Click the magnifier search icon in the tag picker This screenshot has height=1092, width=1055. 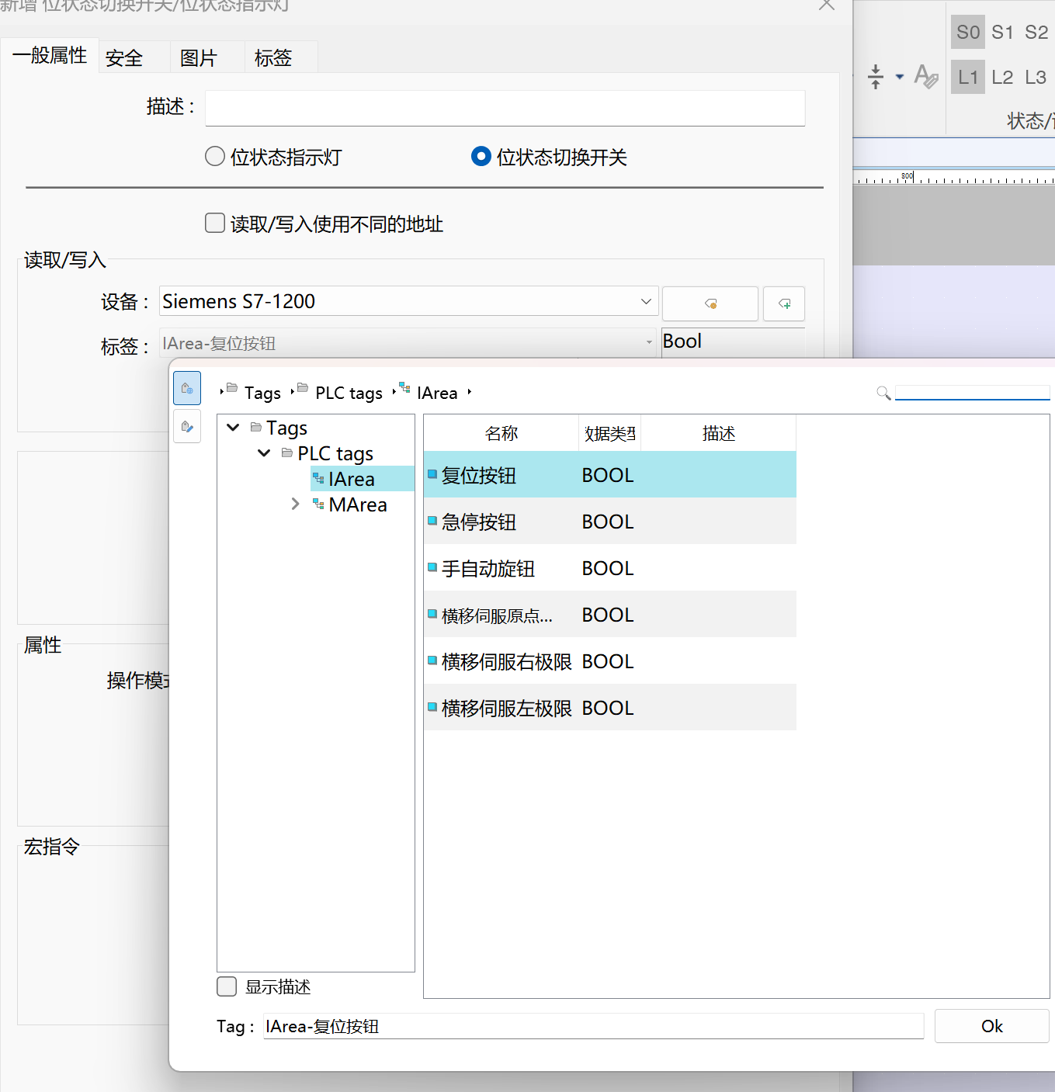[x=883, y=393]
